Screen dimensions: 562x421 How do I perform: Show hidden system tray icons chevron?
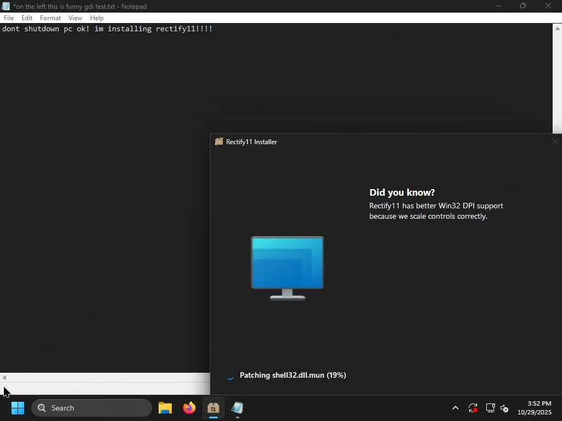coord(456,408)
